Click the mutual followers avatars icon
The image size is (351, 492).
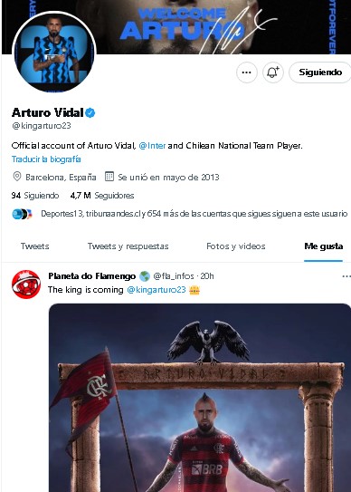23,214
